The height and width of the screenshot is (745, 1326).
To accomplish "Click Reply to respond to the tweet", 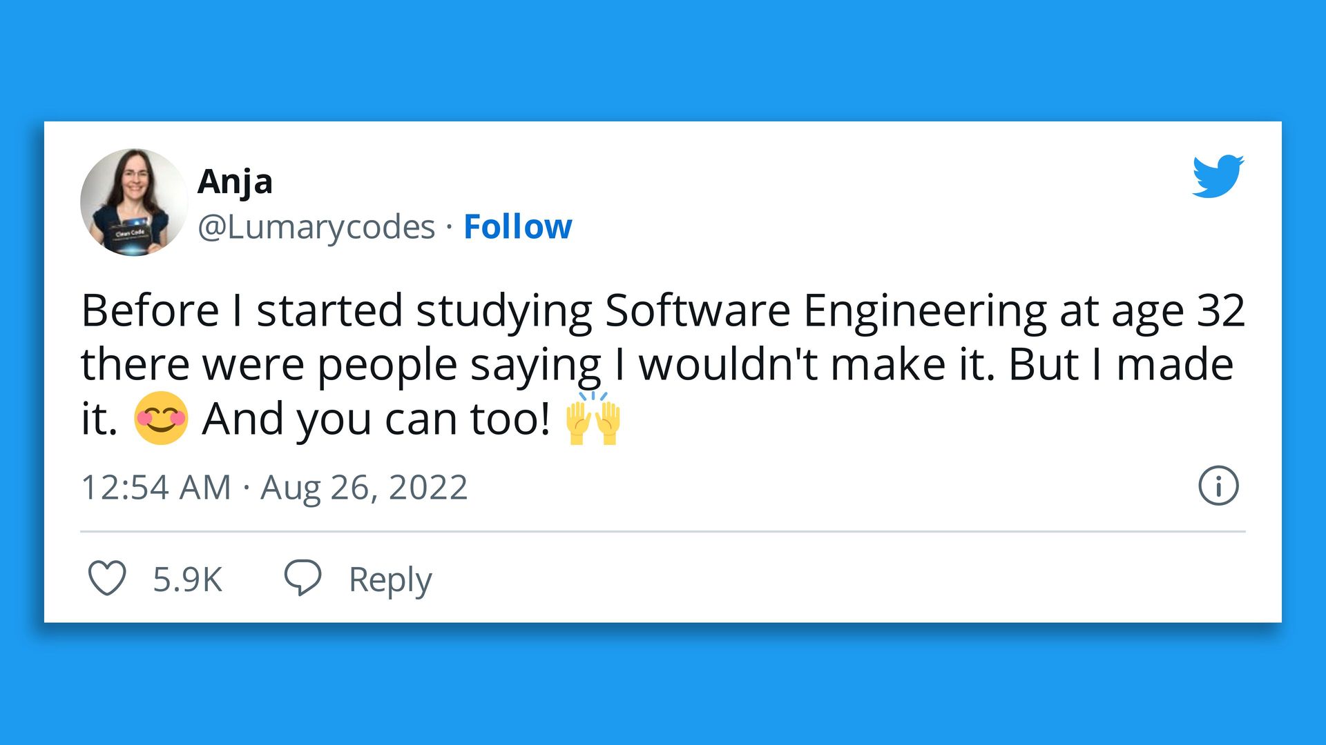I will pyautogui.click(x=391, y=579).
